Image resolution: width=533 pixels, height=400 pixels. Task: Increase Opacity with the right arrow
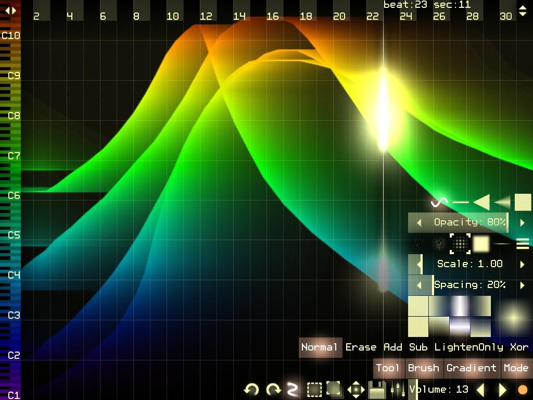523,223
